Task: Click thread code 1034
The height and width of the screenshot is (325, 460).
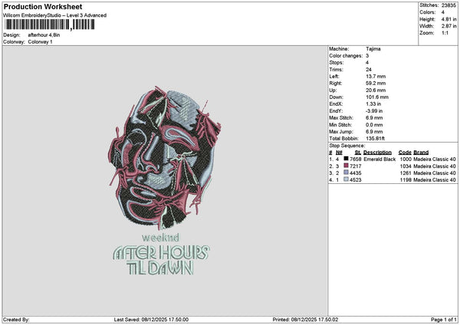Action: pyautogui.click(x=406, y=166)
